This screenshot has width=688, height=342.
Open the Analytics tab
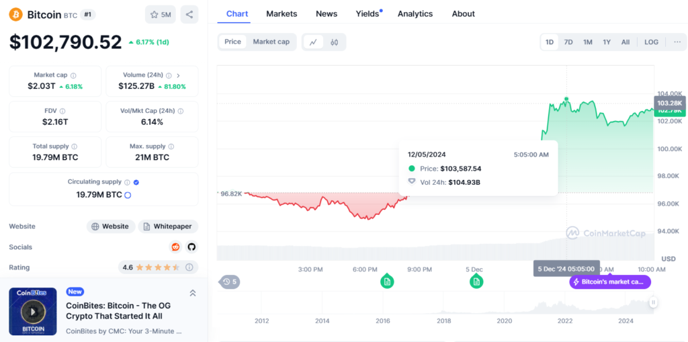tap(415, 13)
